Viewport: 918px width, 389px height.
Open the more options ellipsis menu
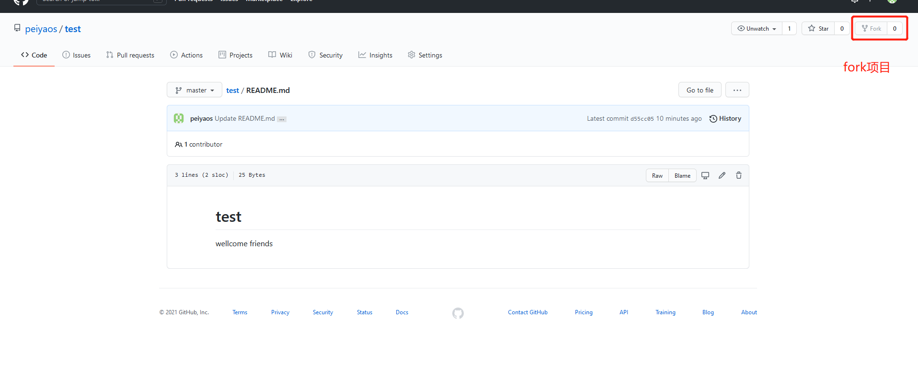[x=737, y=90]
